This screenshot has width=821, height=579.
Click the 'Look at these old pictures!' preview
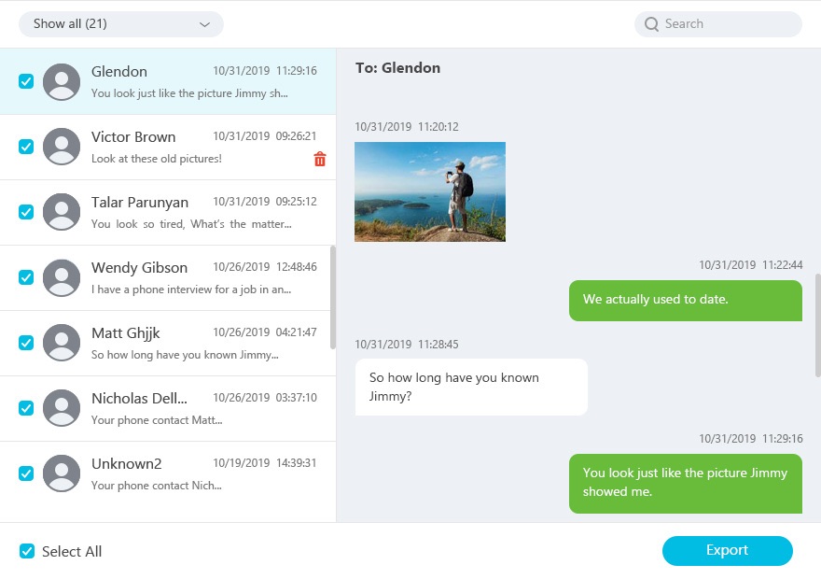157,159
